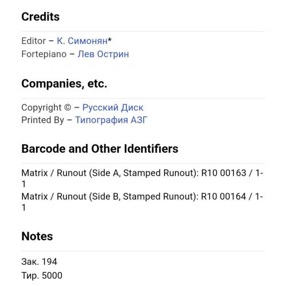Click the R10 00164 matrix value

224,197
